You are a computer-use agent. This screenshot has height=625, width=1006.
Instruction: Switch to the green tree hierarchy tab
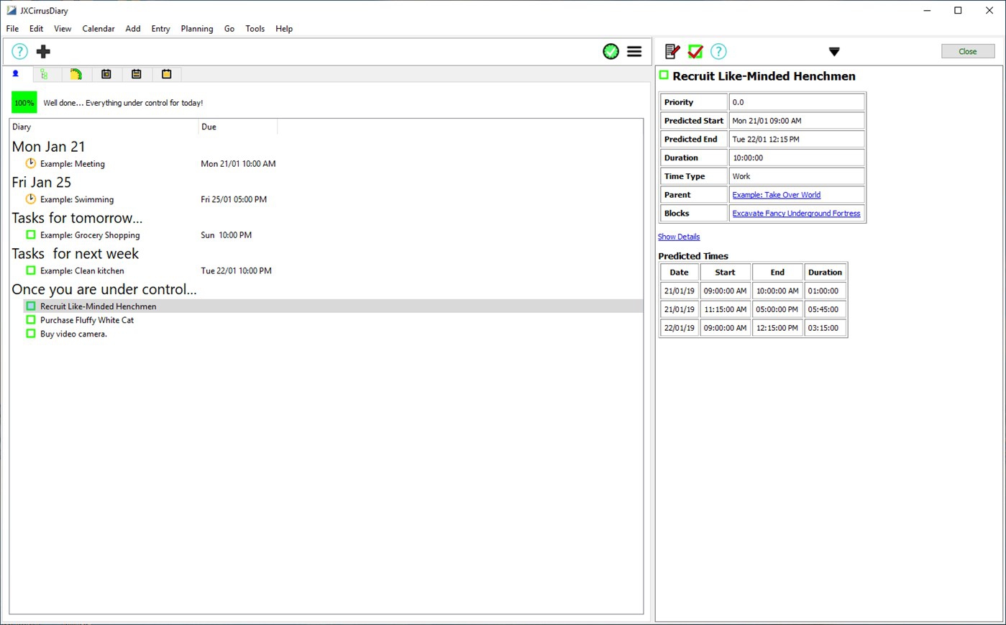tap(45, 74)
